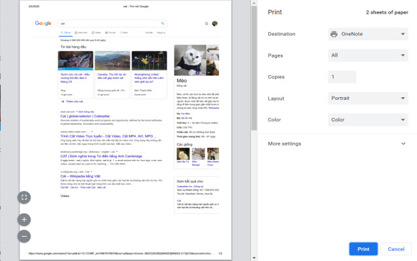Cancel the print dialog
Screen dimensions: 417x261
click(396, 249)
